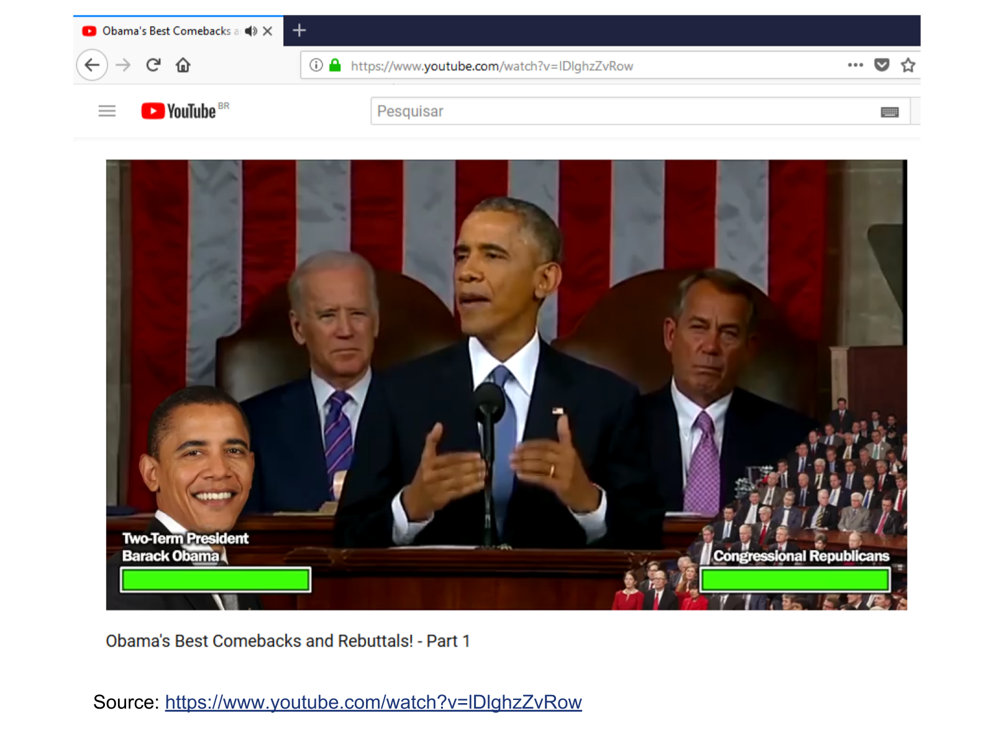Click the green padlock security icon

335,65
